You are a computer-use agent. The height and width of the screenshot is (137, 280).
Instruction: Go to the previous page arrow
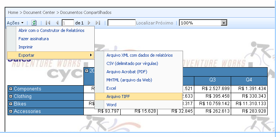pos(57,23)
